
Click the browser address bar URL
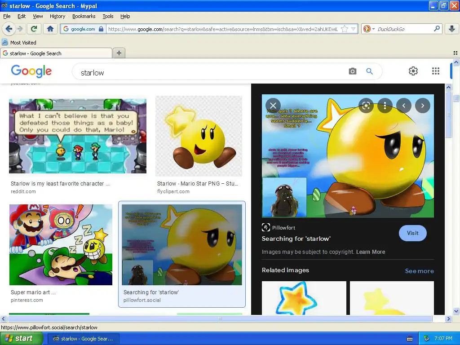pos(223,29)
